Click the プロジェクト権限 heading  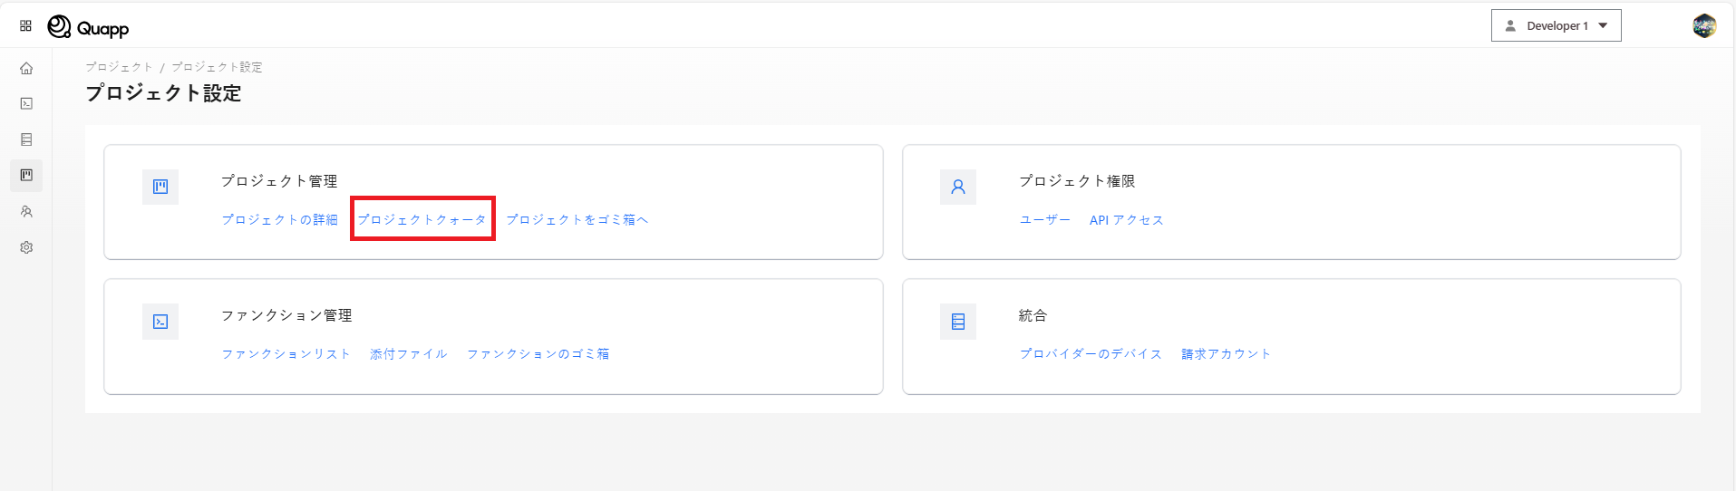(1077, 181)
